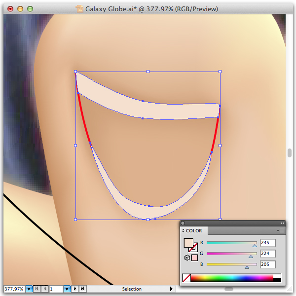Pick a color from the RGB spectrum bar
296x296 pixels.
[232, 278]
